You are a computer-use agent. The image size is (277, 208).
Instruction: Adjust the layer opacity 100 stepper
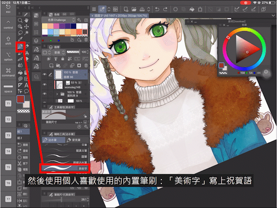(87, 52)
